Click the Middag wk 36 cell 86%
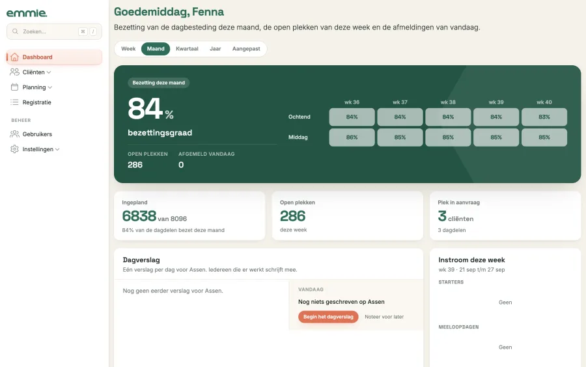586x367 pixels. click(x=352, y=138)
